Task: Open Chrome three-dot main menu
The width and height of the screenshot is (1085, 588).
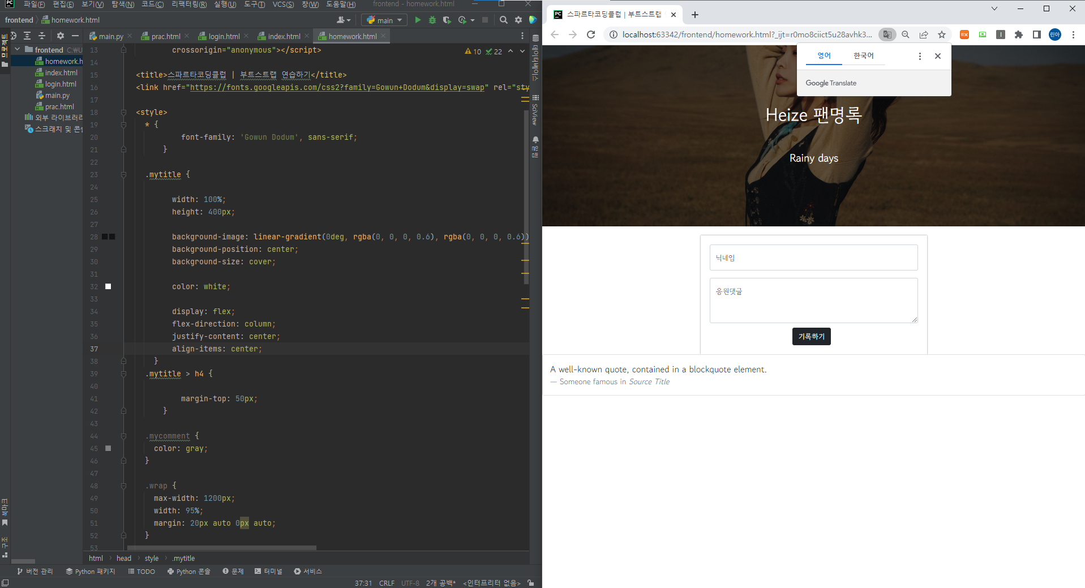Action: [1073, 35]
